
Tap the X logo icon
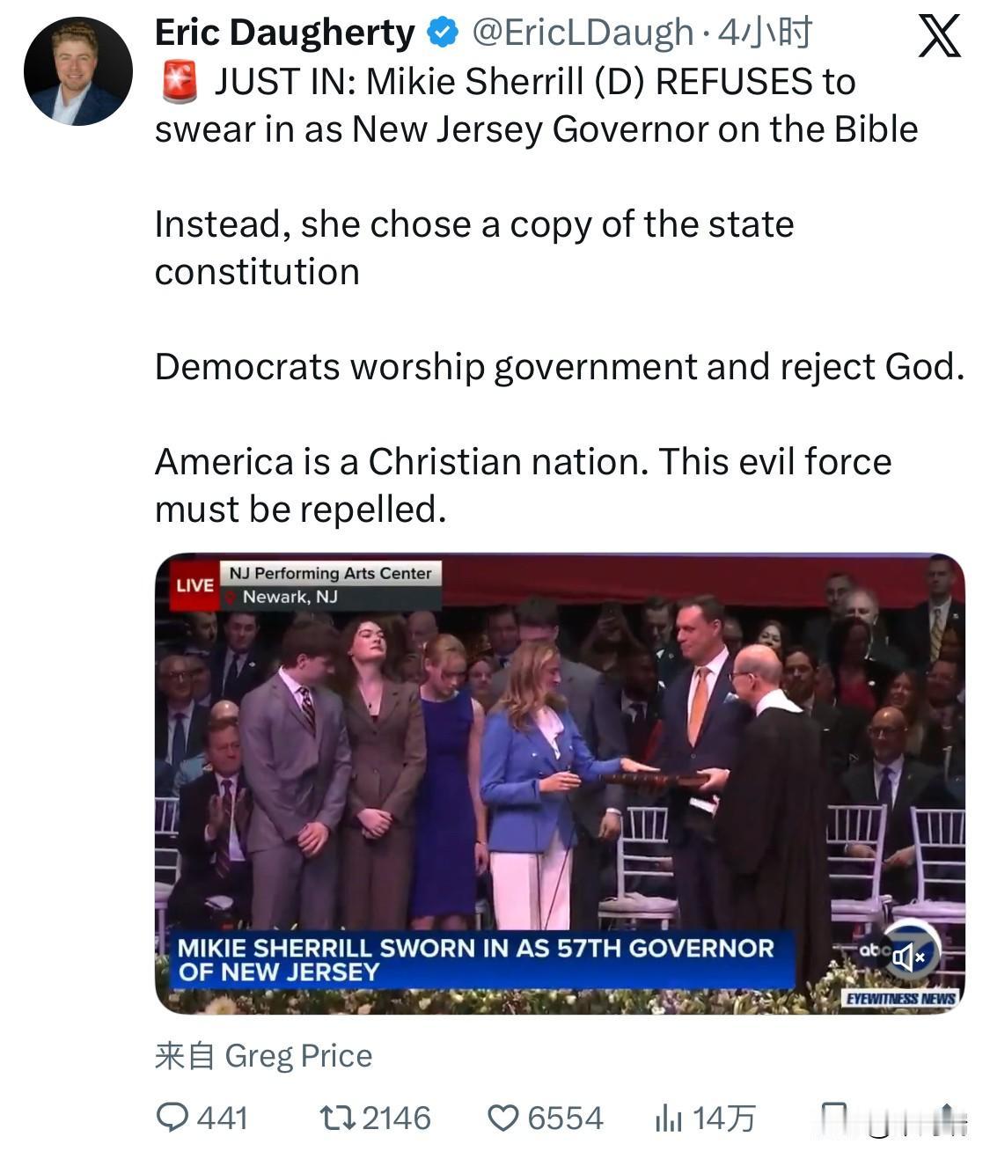[939, 37]
